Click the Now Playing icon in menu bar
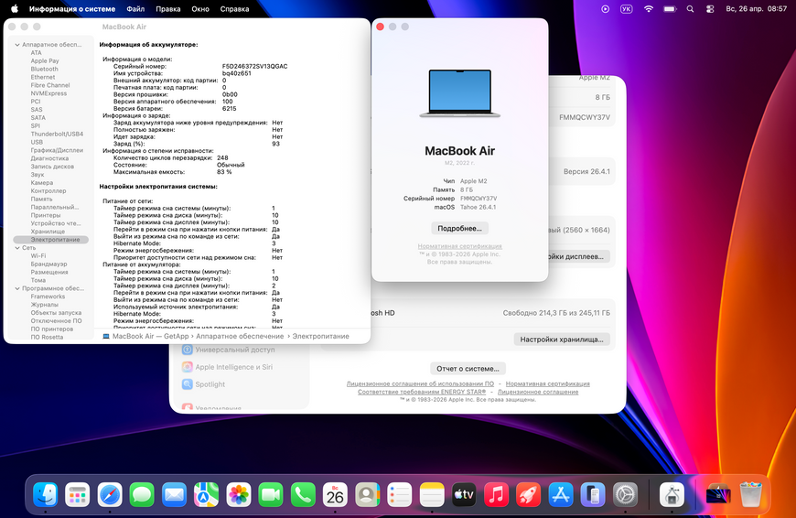Viewport: 796px width, 518px height. (605, 8)
